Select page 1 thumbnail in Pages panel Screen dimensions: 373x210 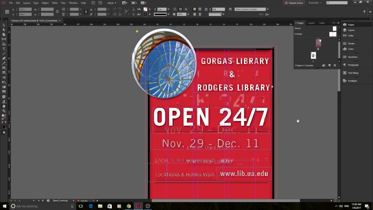(x=318, y=43)
